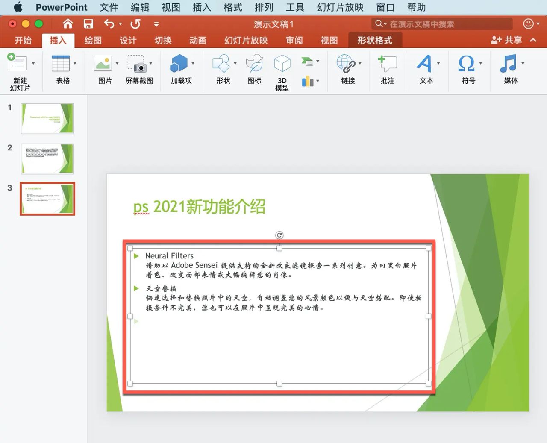Open the Table (表格) icon

pyautogui.click(x=60, y=63)
